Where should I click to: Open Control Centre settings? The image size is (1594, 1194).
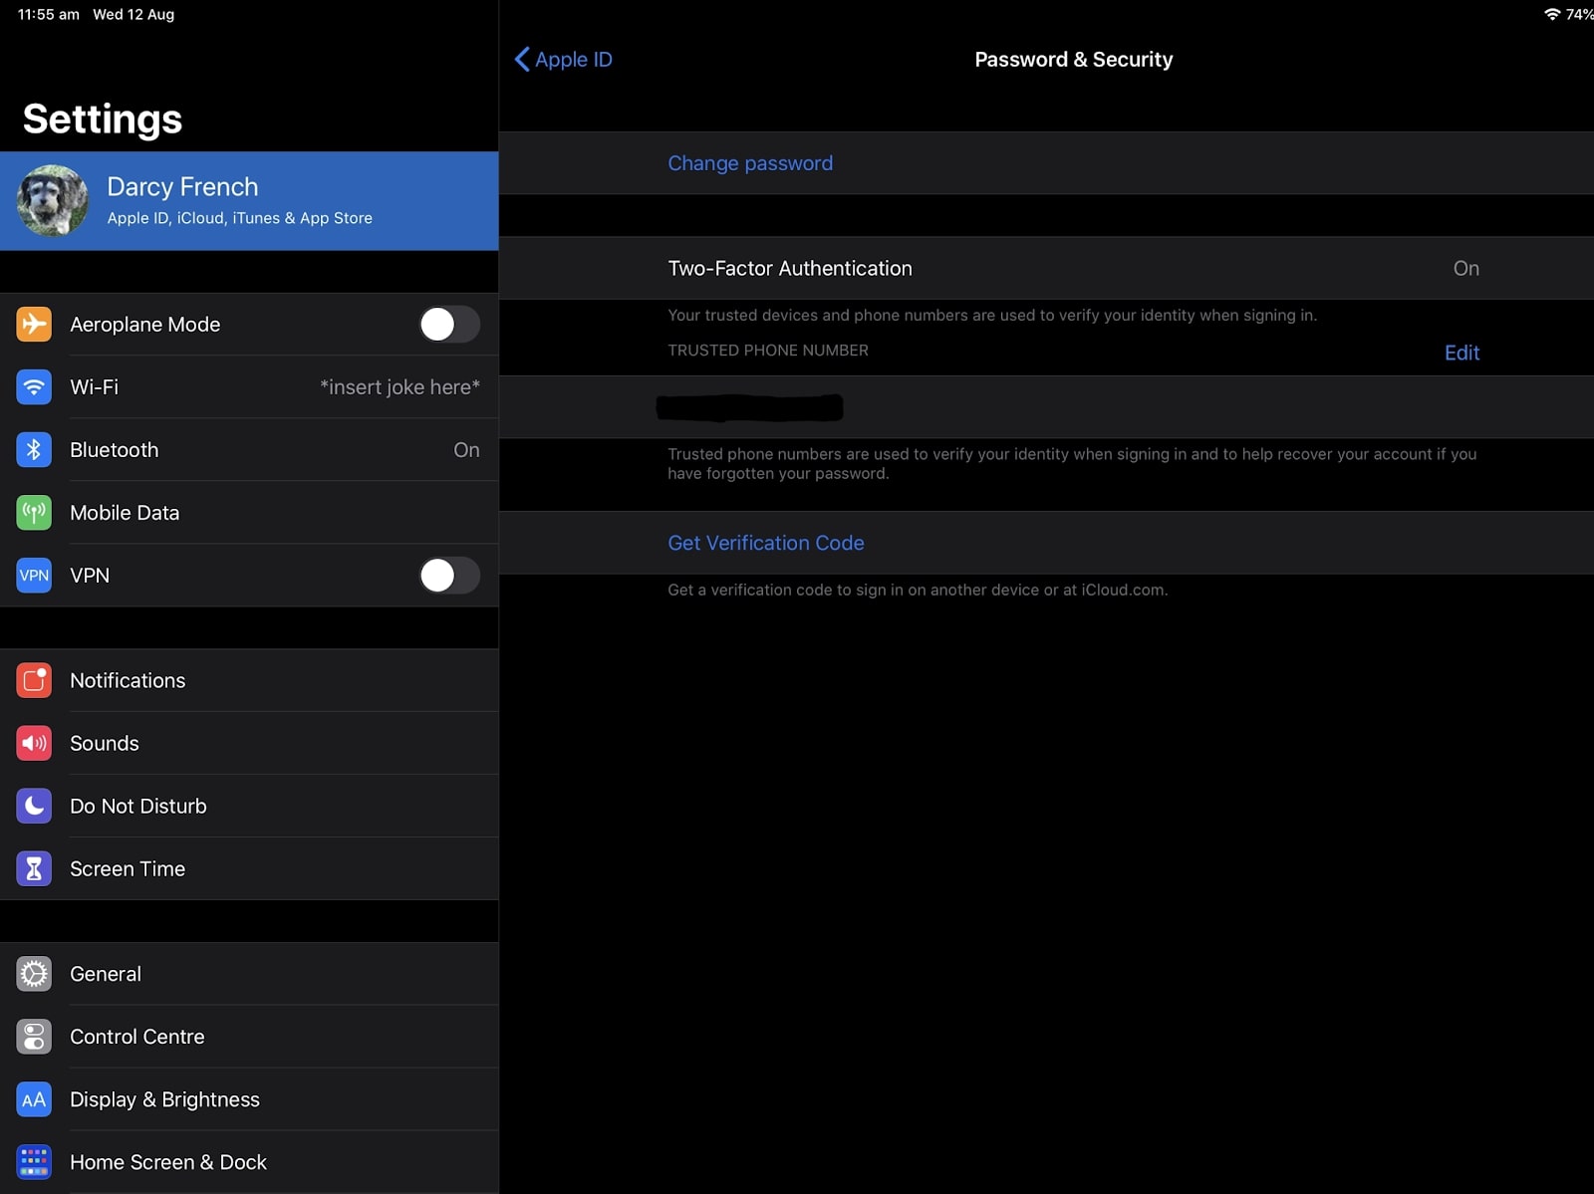coord(249,1037)
